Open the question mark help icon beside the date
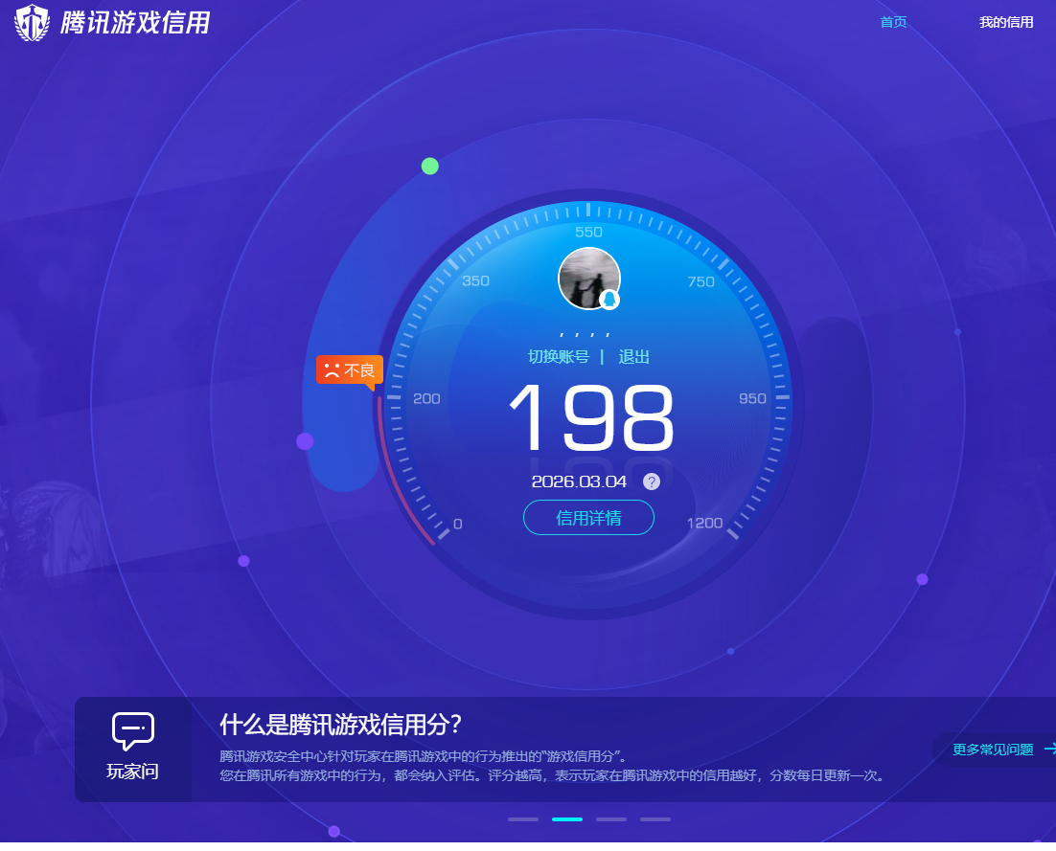This screenshot has height=851, width=1056. (652, 481)
